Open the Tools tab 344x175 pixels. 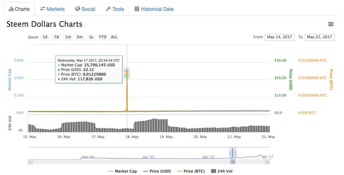115,9
